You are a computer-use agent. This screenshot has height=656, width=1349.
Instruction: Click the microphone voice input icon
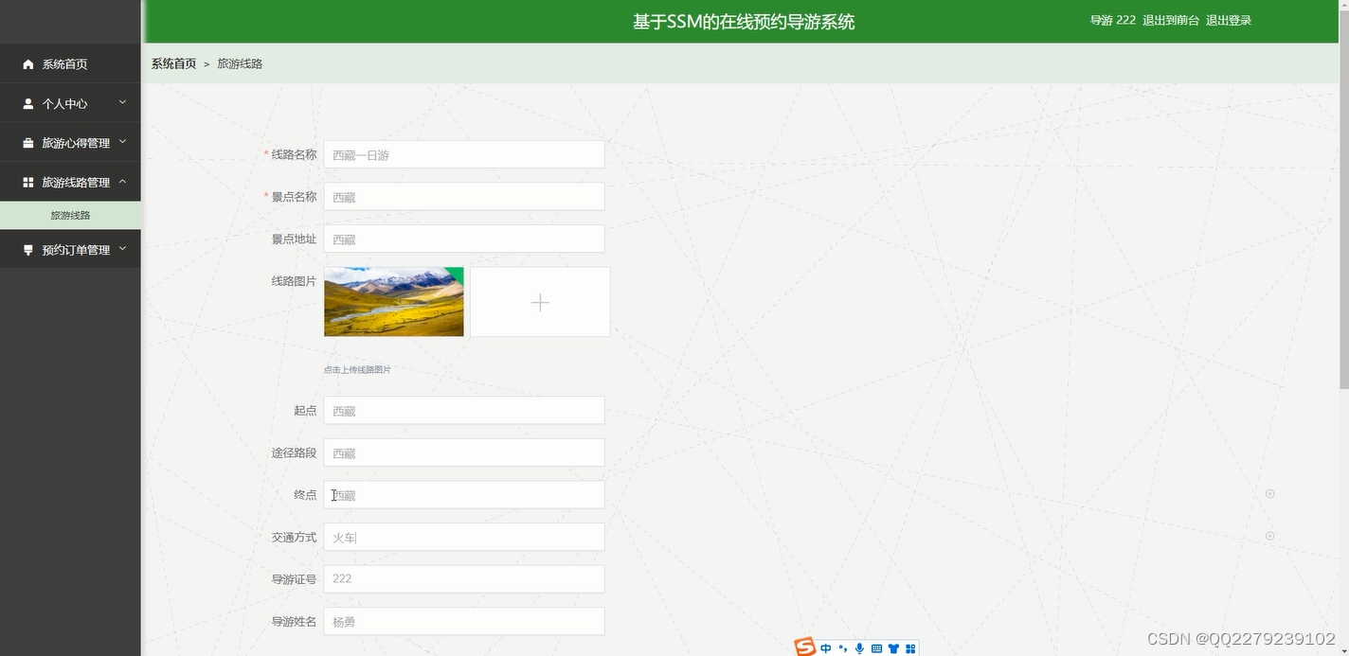tap(859, 648)
